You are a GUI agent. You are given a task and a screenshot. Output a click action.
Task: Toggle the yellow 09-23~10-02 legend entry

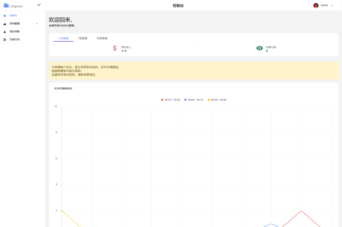(217, 100)
